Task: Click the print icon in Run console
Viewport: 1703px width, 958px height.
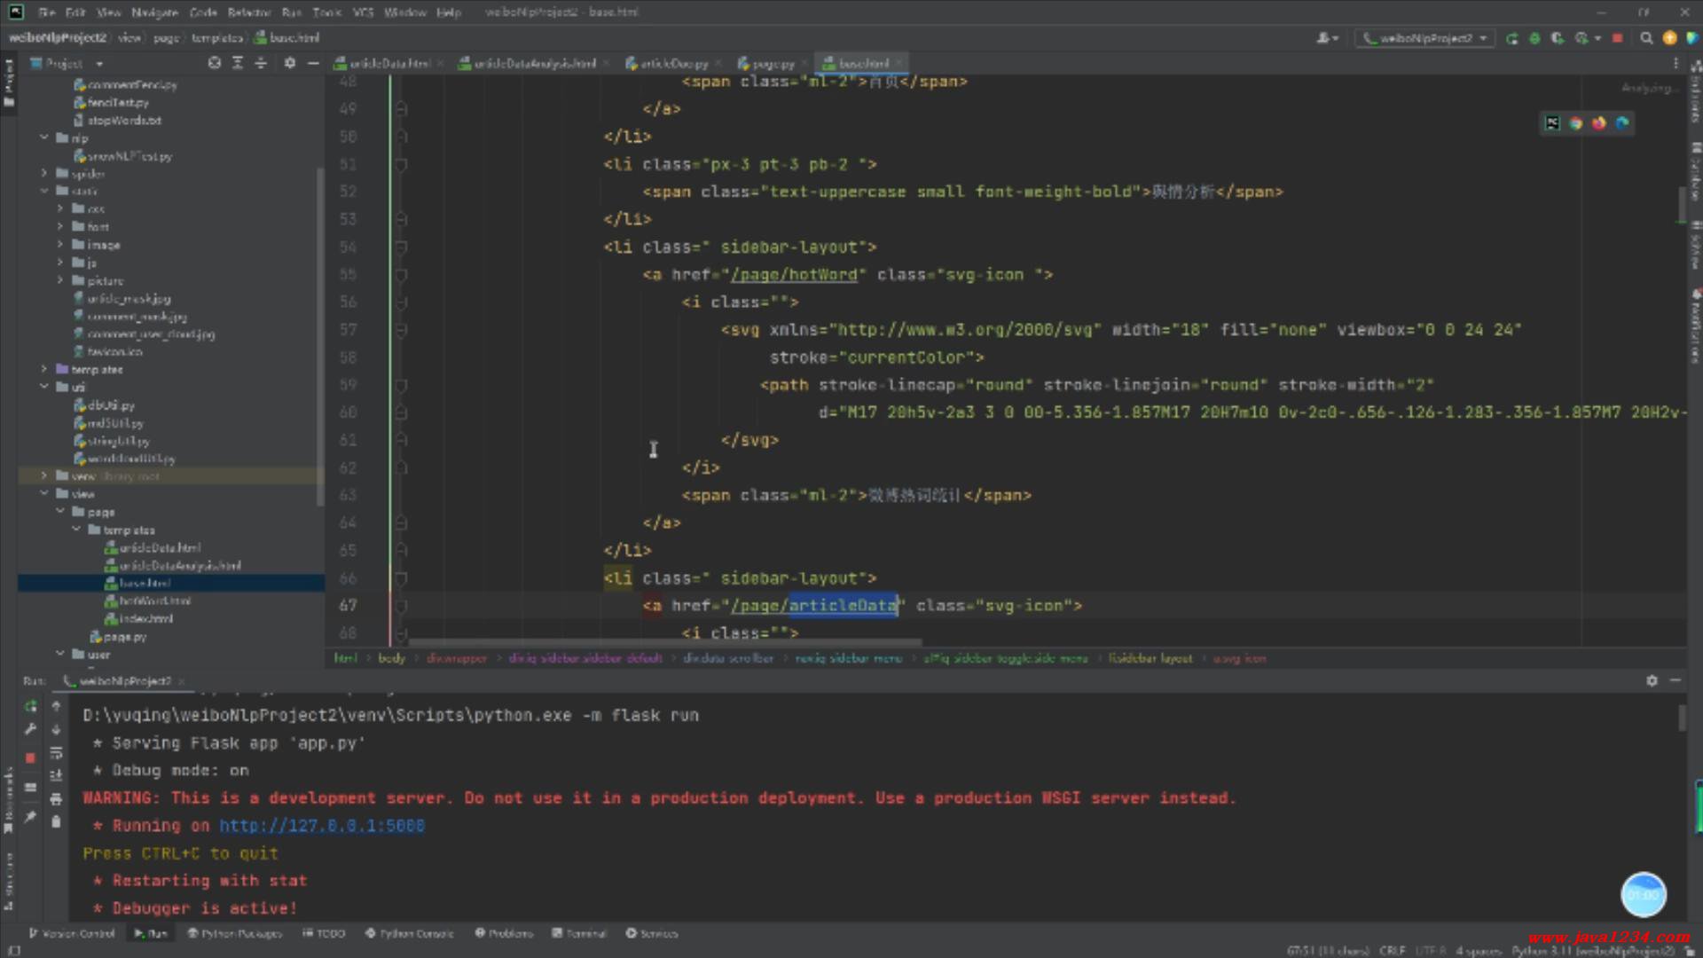Action: [x=56, y=798]
